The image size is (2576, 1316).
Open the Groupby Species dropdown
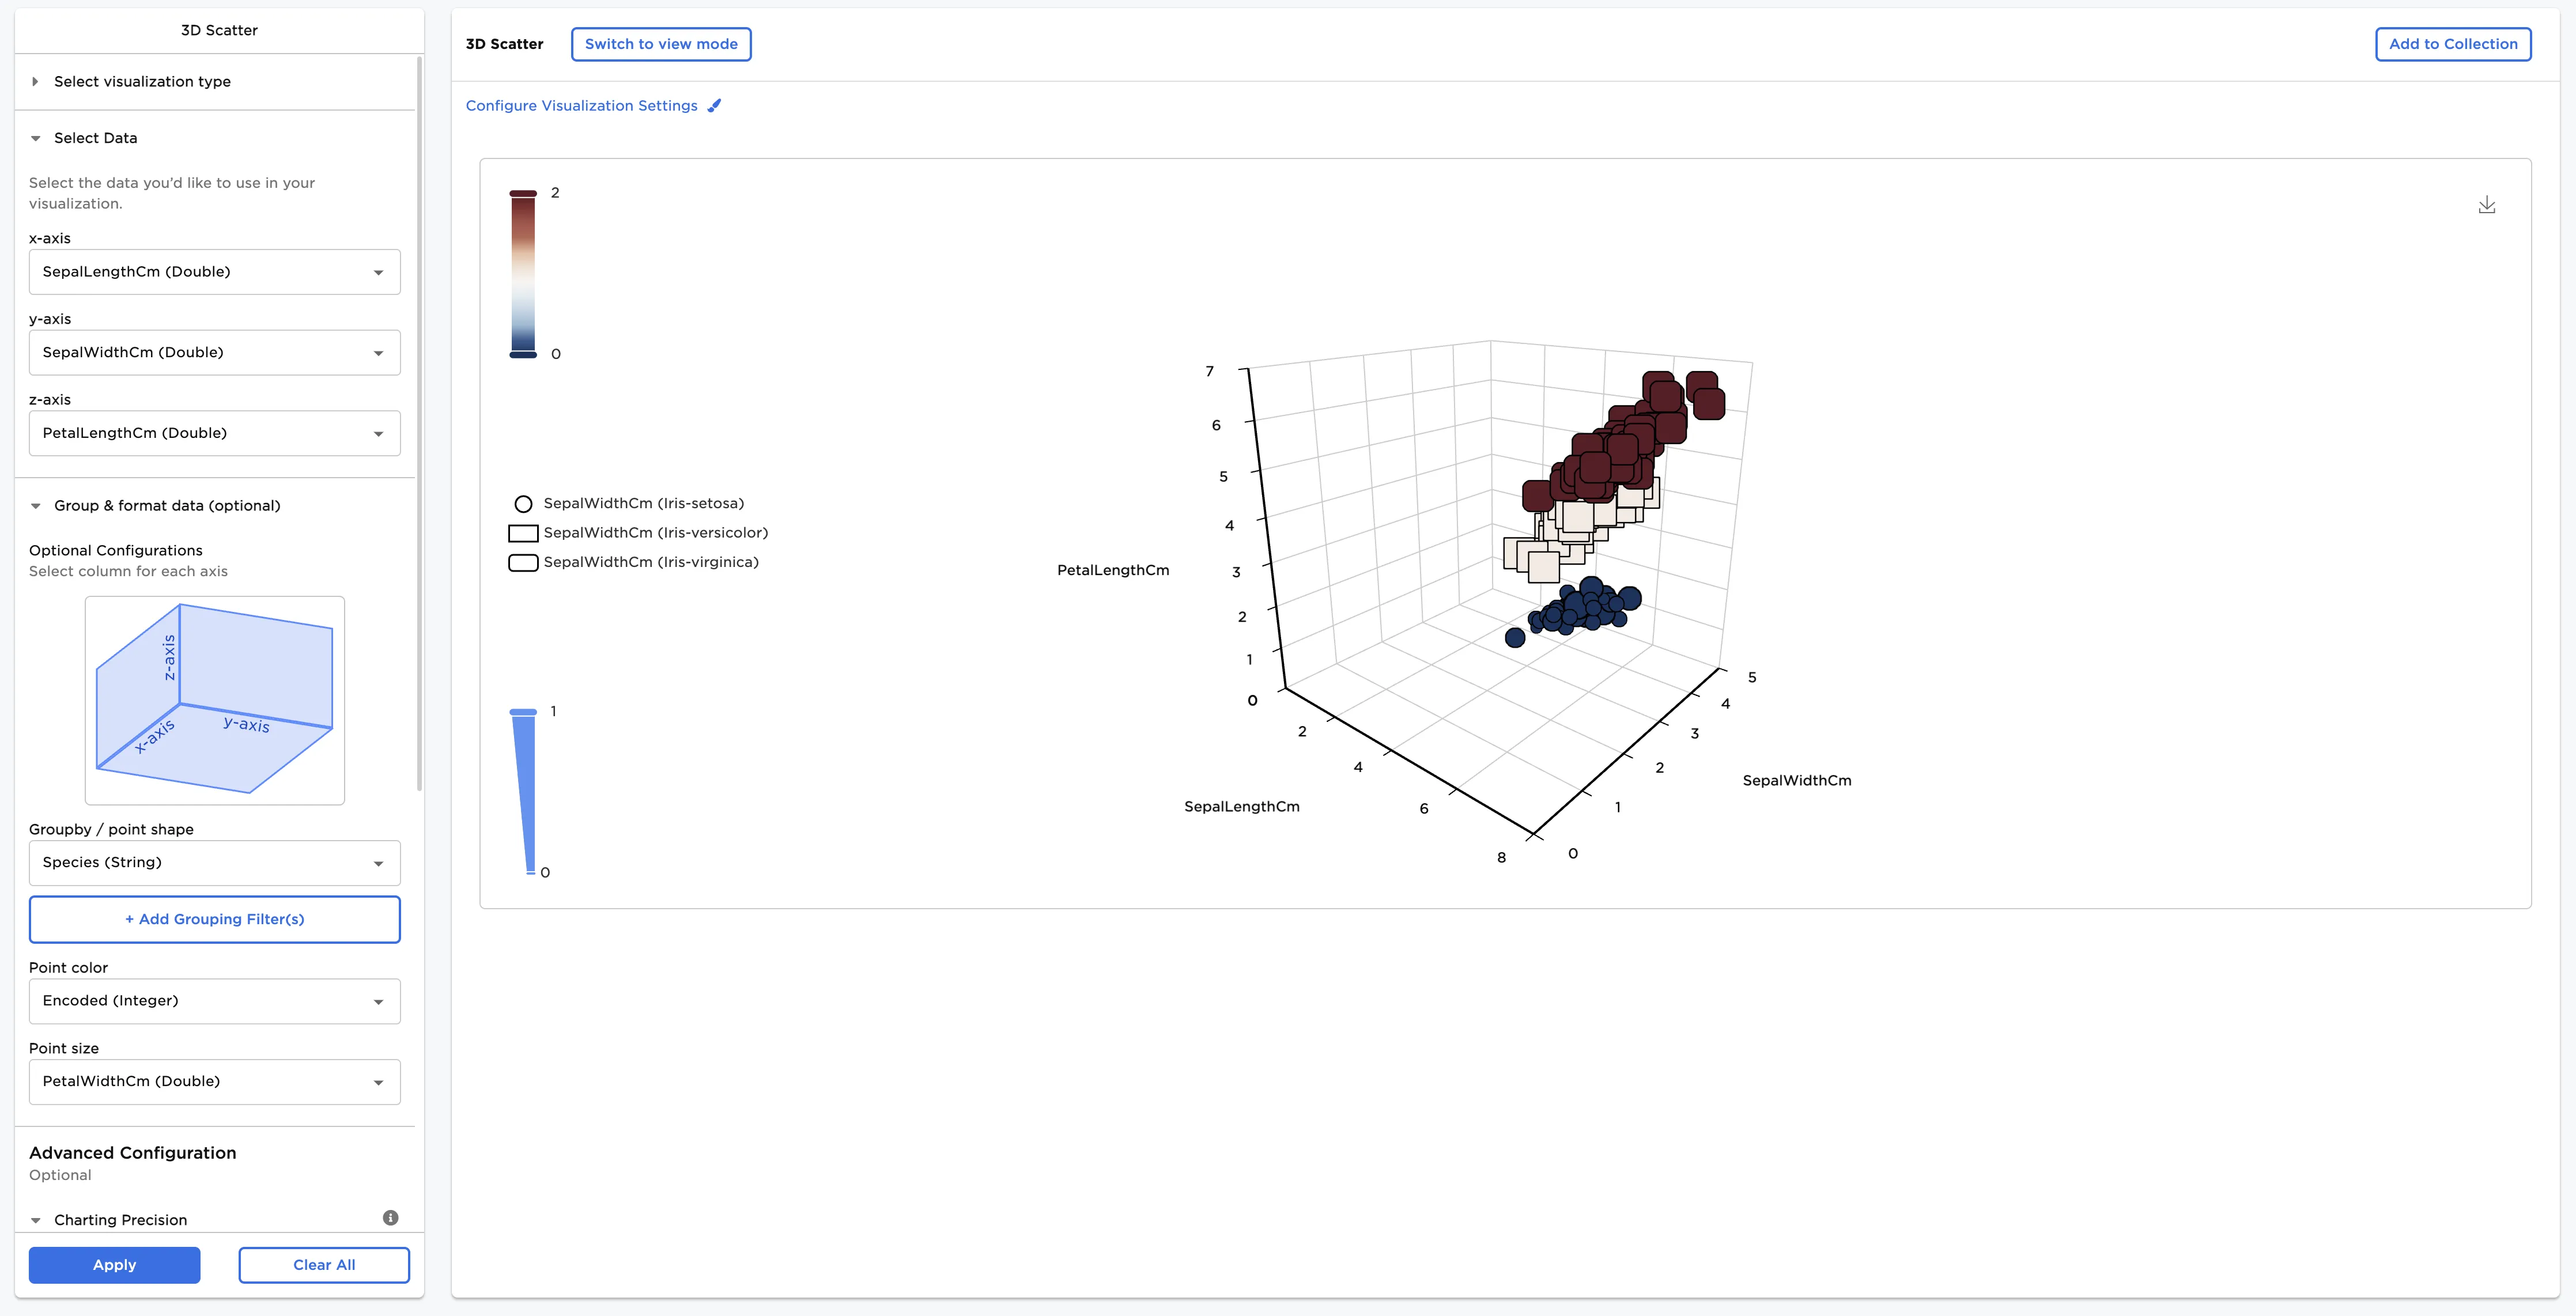pyautogui.click(x=214, y=863)
